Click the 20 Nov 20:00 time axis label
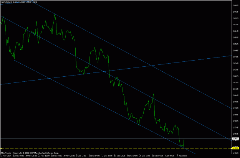This screenshot has width=240, height=158. pyautogui.click(x=31, y=156)
